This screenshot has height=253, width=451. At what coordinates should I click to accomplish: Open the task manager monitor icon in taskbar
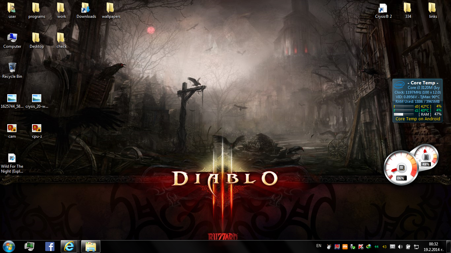tap(30, 246)
